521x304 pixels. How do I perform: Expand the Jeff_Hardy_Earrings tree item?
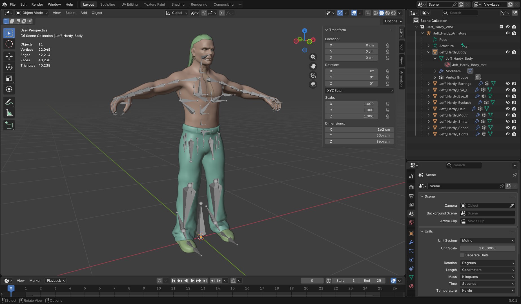pyautogui.click(x=429, y=84)
